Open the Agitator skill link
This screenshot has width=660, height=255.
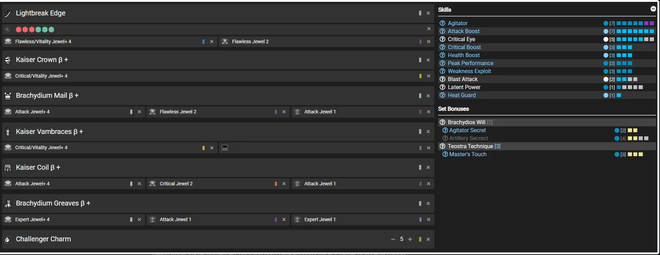pos(458,23)
